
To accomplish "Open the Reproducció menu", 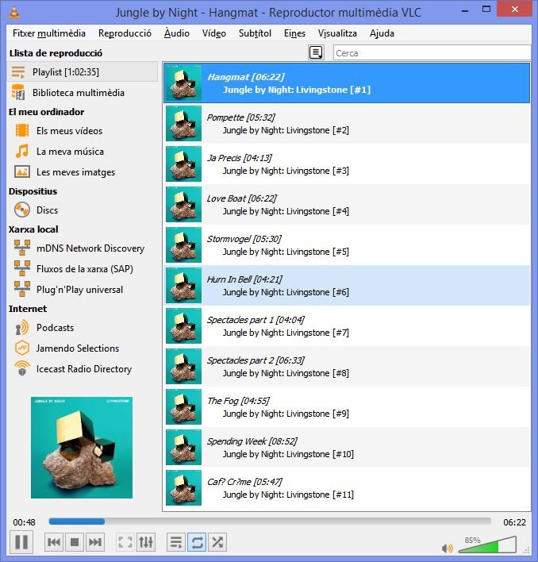I will tap(125, 33).
